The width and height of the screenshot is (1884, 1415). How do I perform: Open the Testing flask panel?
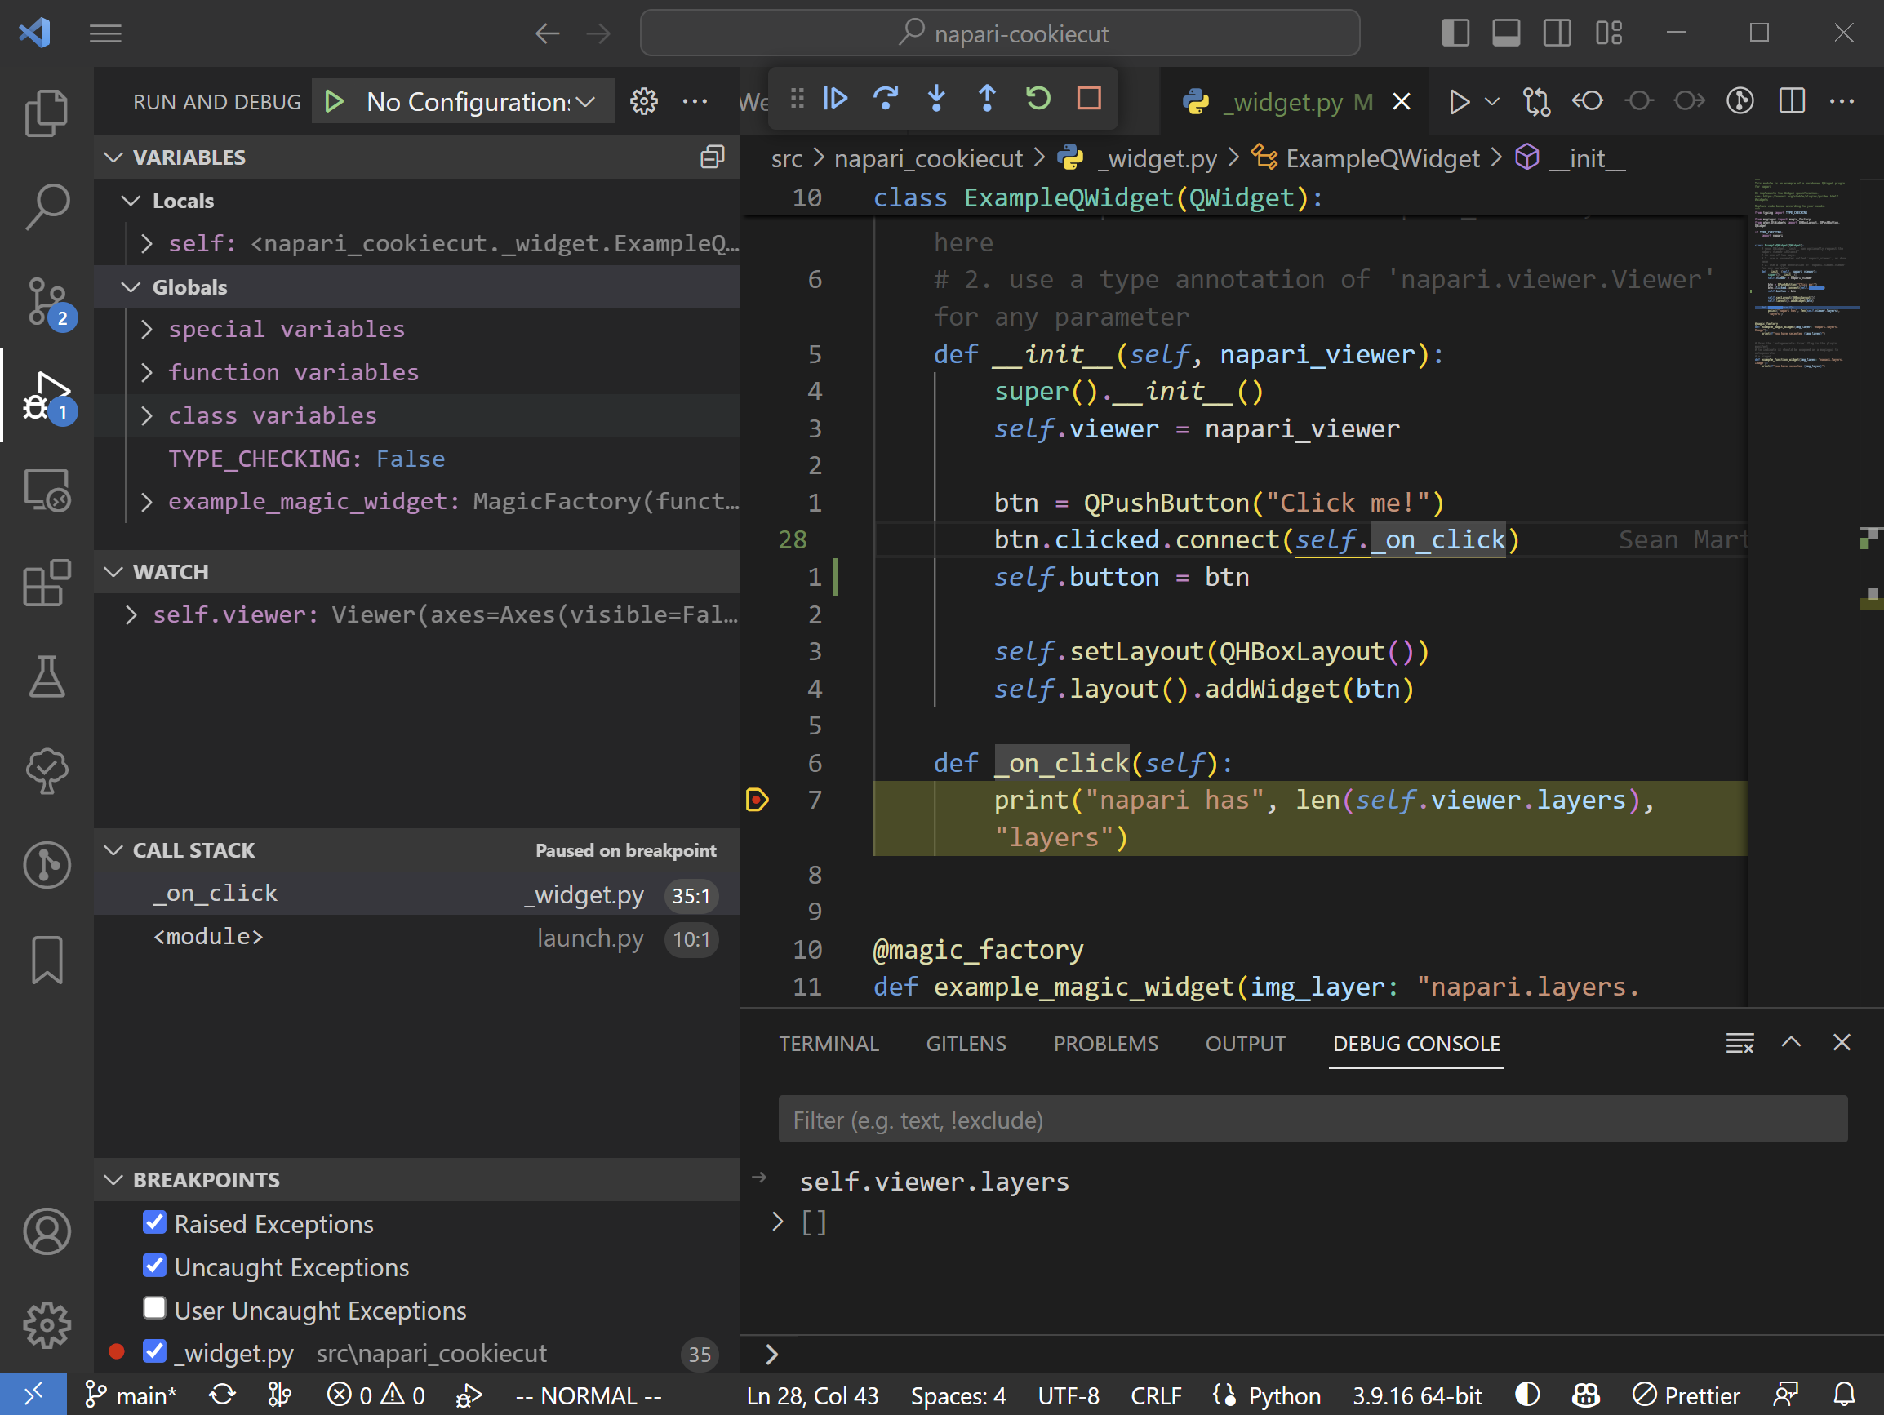[x=47, y=676]
